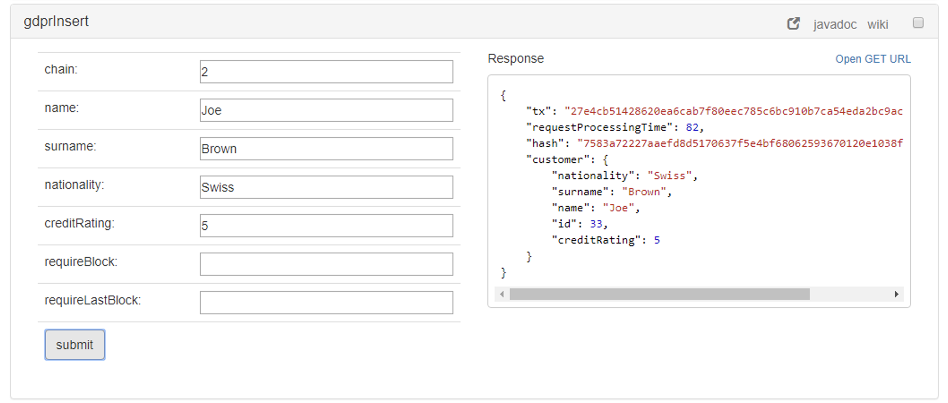The height and width of the screenshot is (403, 948).
Task: Focus the name field containing Joe
Action: [x=326, y=110]
